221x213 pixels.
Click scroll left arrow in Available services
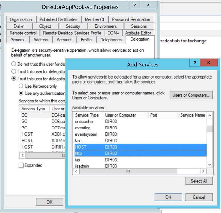[x=76, y=171]
